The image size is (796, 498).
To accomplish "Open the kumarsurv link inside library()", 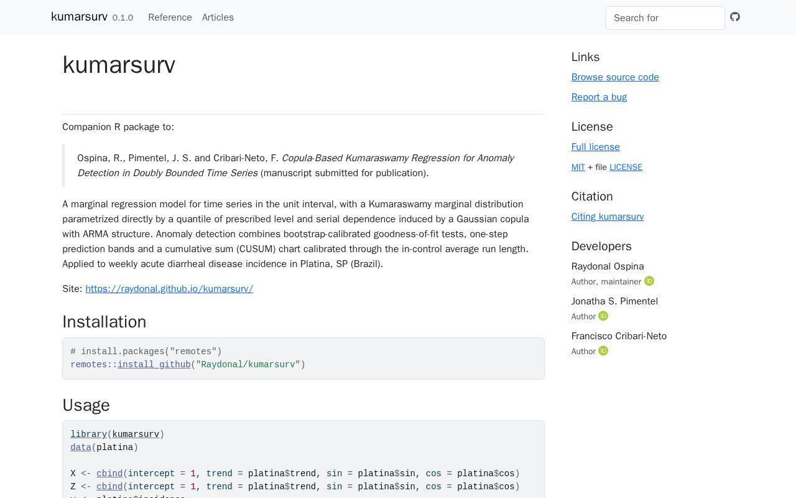I will (136, 434).
